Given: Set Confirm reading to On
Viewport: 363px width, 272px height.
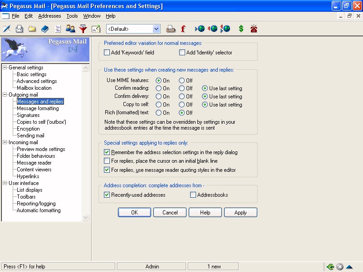Looking at the screenshot, I should [158, 88].
